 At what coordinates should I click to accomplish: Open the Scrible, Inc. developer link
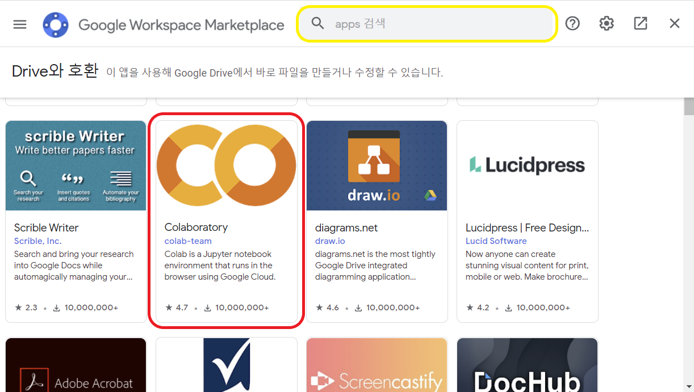37,241
